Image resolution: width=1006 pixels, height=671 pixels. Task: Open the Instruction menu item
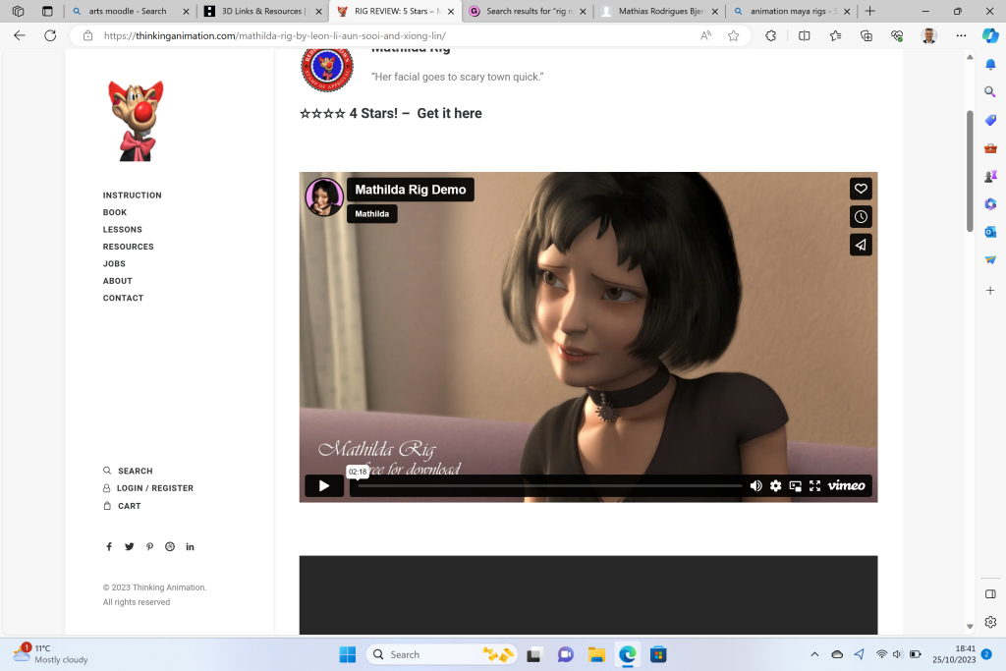click(133, 196)
